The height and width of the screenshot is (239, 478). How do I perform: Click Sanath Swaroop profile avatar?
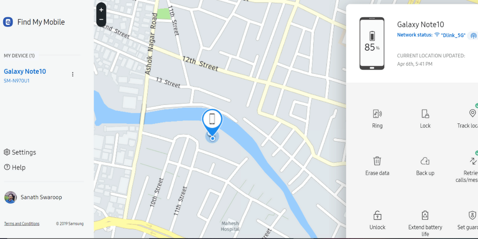(x=10, y=197)
